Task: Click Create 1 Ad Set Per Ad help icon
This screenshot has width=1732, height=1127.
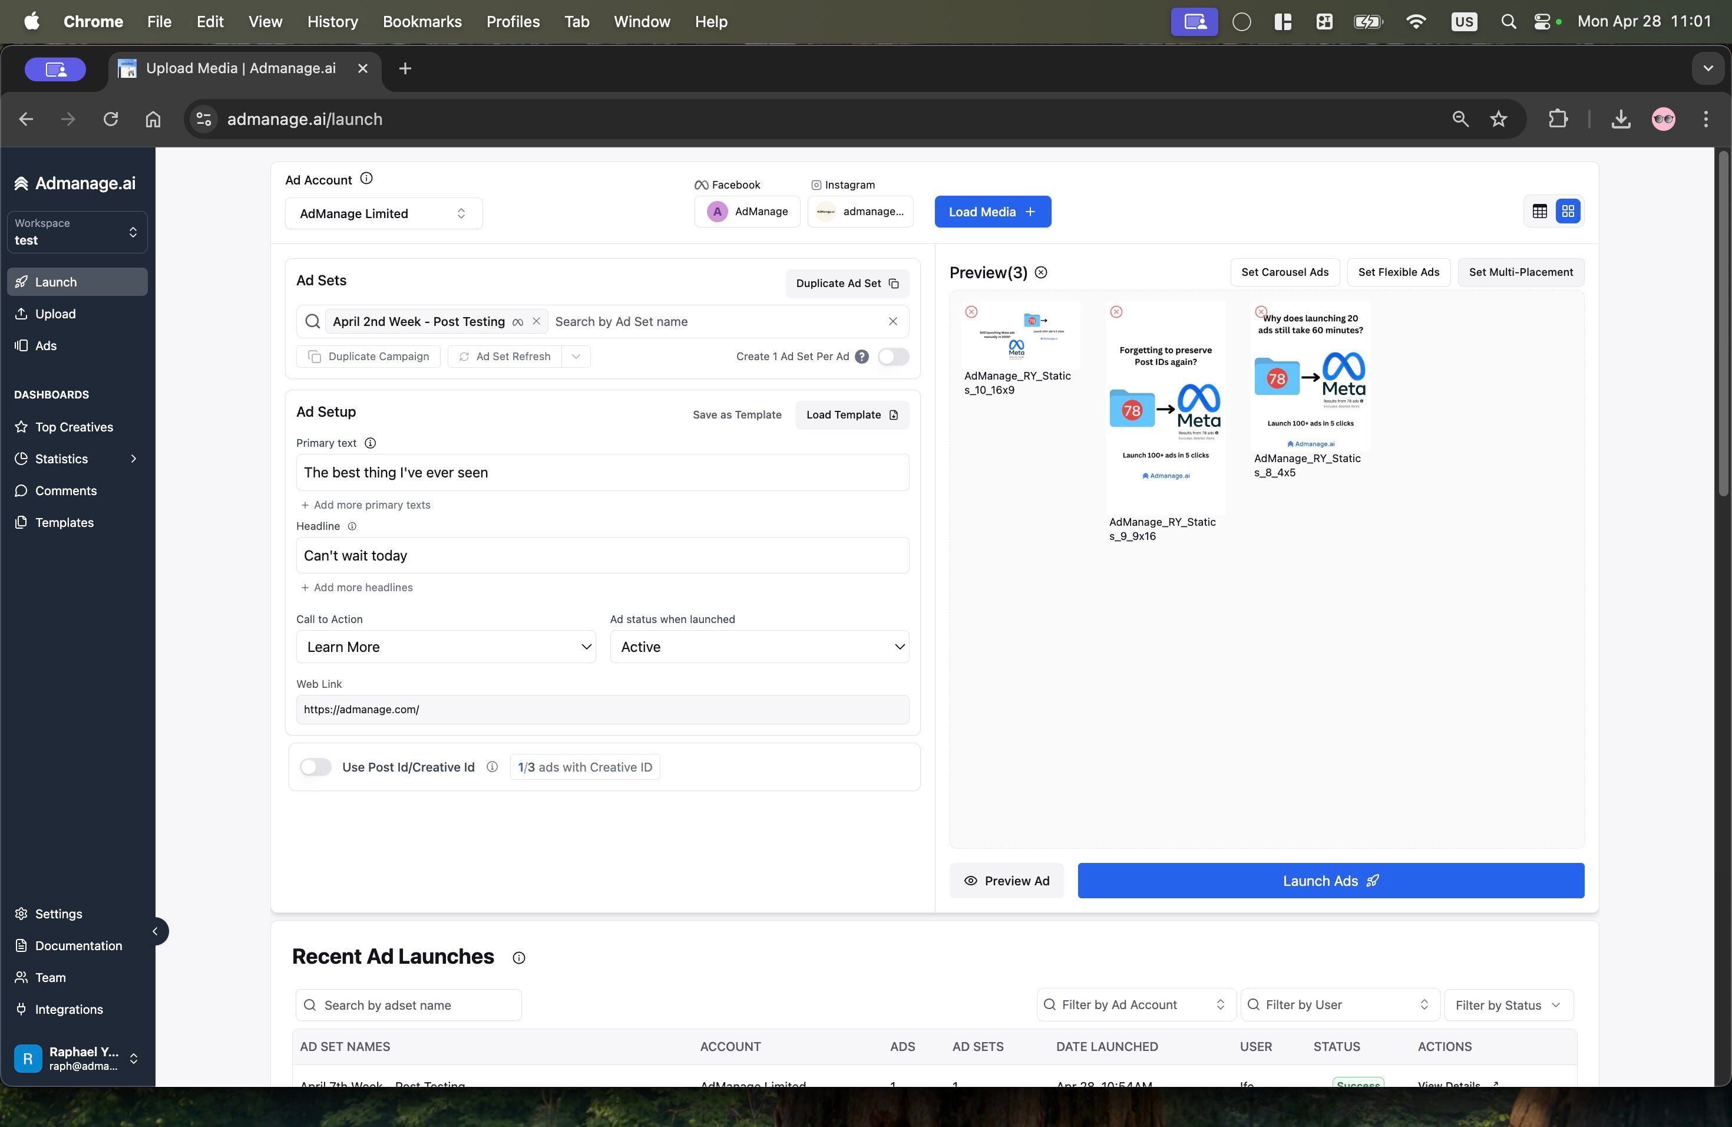Action: pyautogui.click(x=862, y=356)
